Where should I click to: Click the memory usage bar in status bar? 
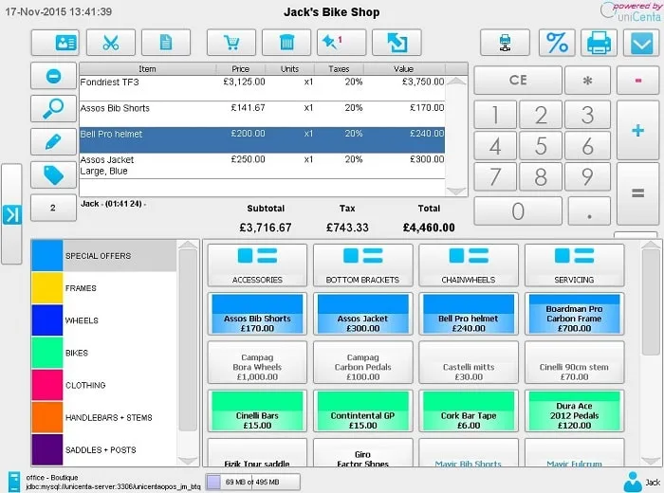253,482
